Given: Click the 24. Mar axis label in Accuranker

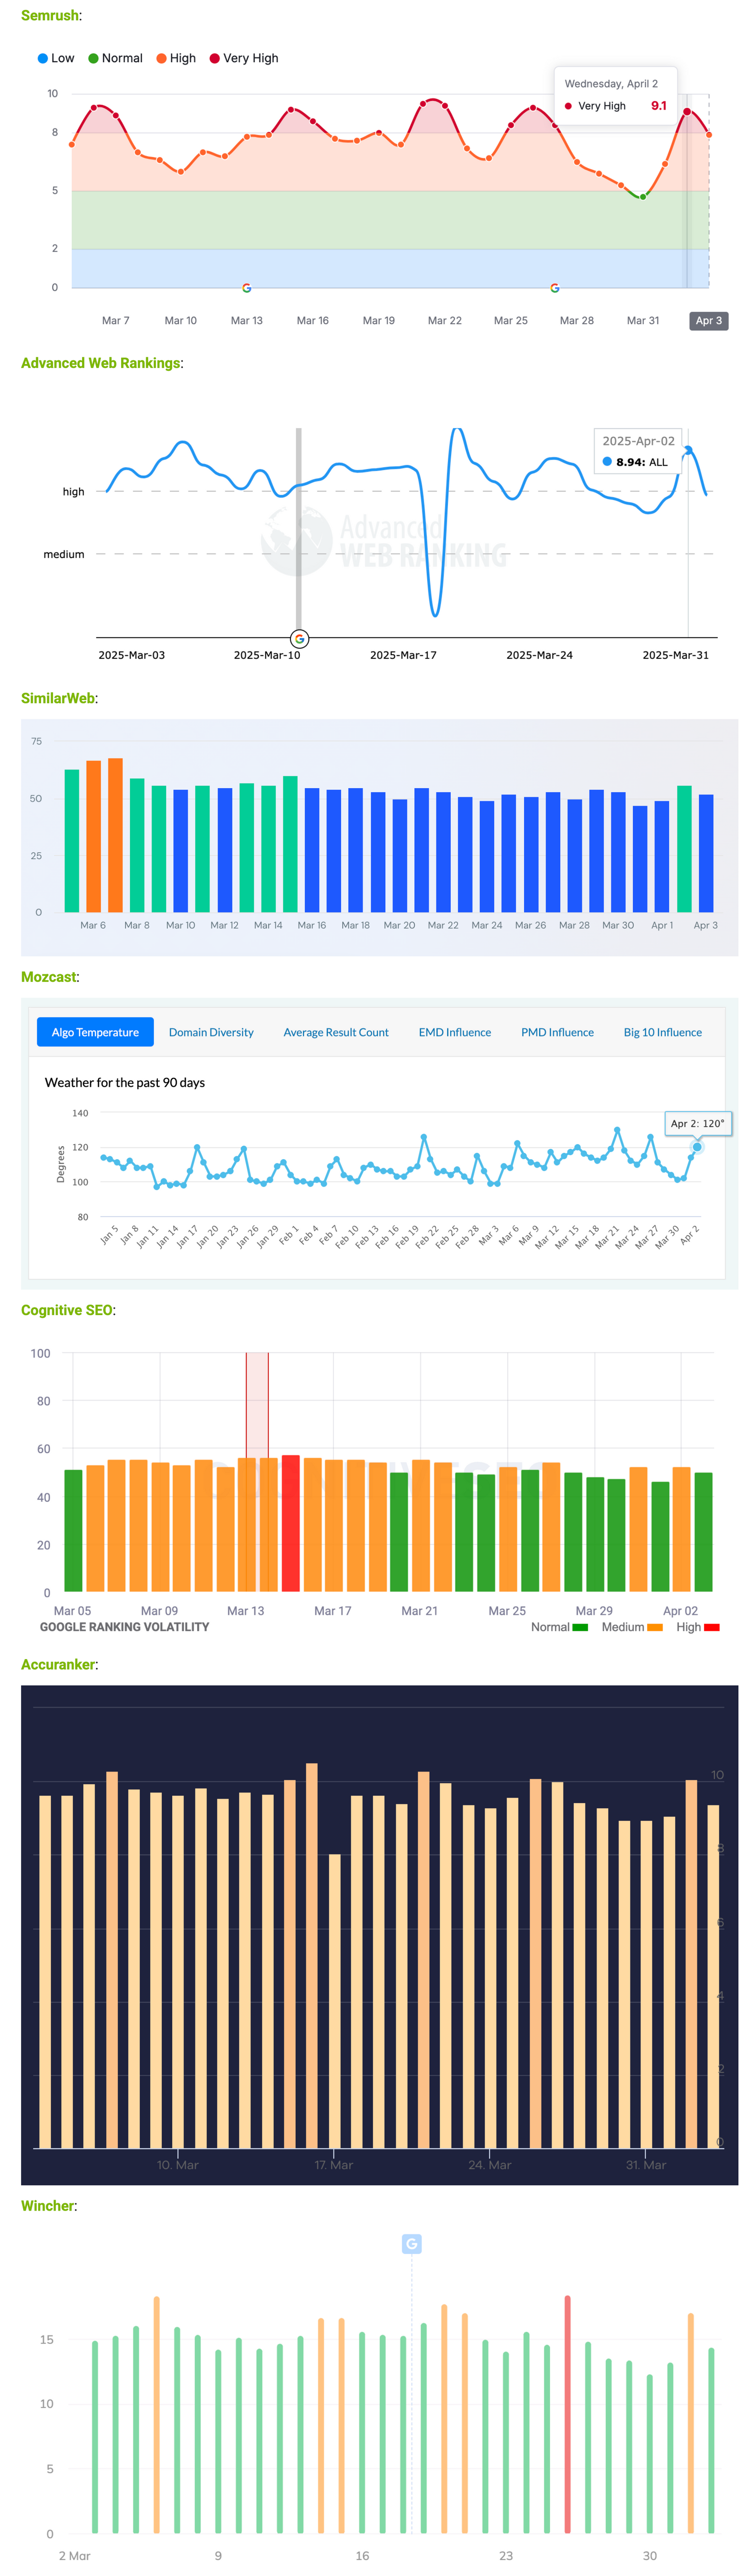Looking at the screenshot, I should (490, 2165).
